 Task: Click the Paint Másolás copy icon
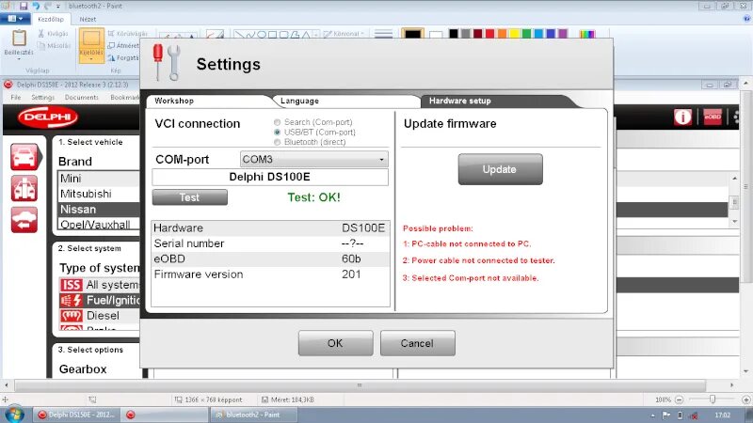(41, 45)
